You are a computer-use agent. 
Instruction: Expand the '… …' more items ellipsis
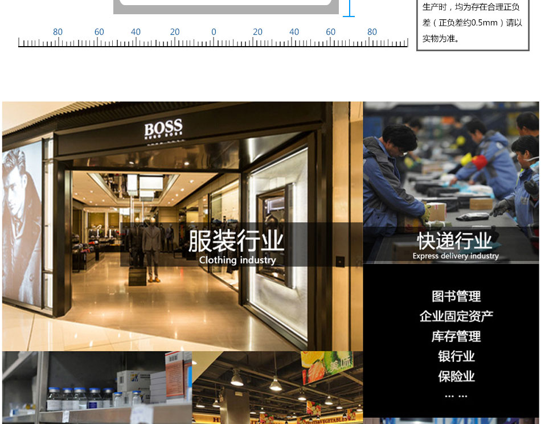point(456,396)
